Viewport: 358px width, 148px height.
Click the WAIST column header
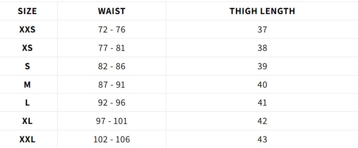click(x=112, y=11)
